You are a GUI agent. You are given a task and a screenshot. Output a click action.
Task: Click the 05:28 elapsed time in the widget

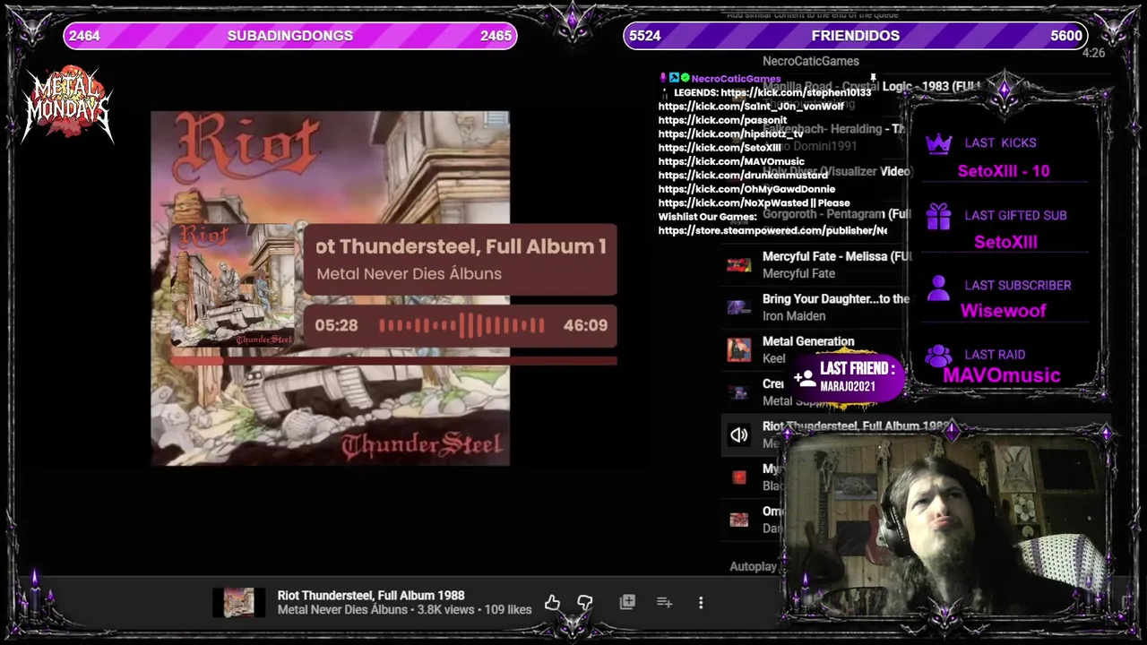coord(336,325)
